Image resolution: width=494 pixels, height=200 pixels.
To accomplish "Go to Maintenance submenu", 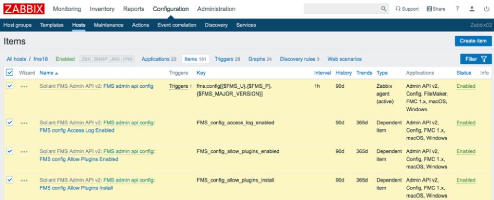I will (109, 25).
